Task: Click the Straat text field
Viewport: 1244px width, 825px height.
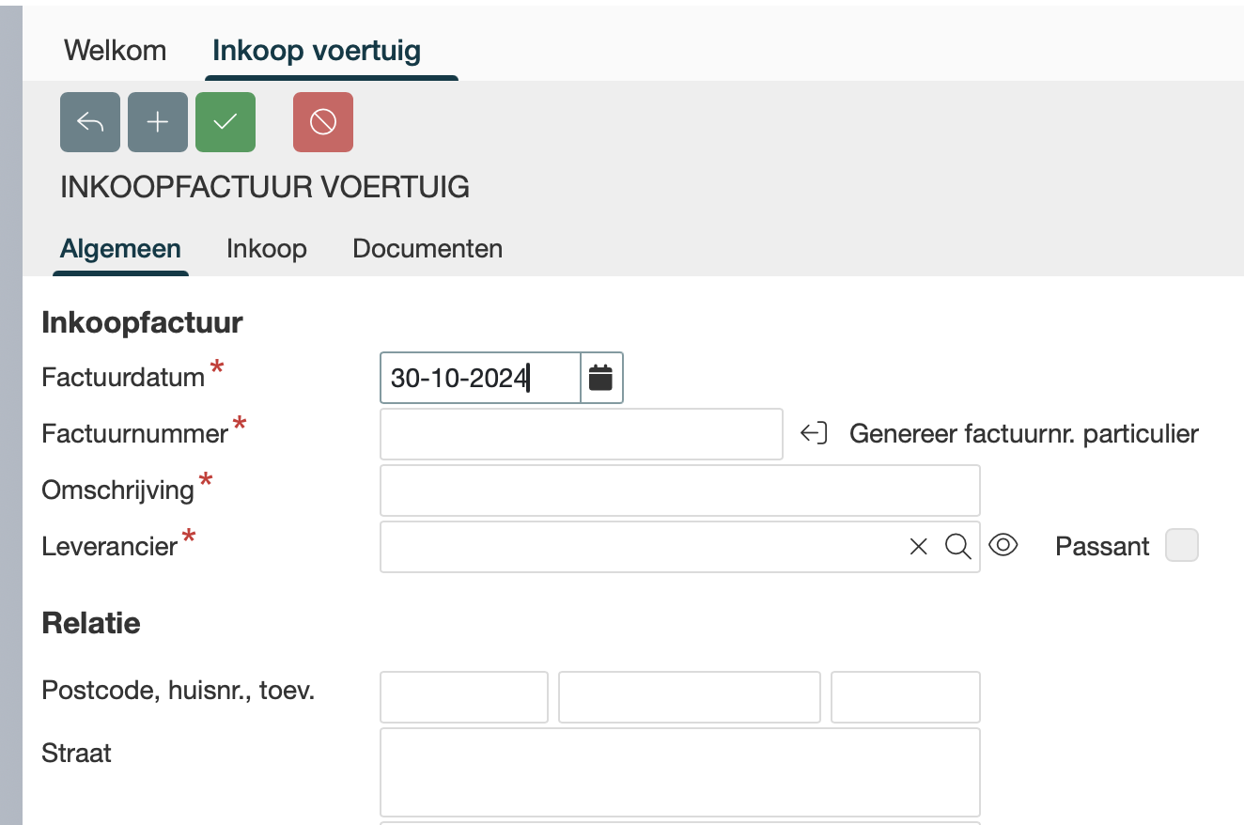Action: click(679, 771)
